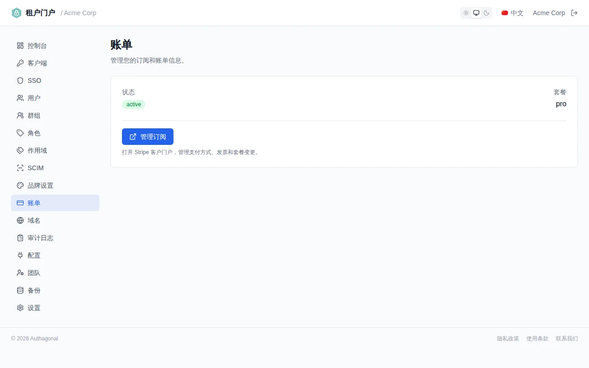Click the 团队 user-cog icon
This screenshot has width=589, height=368.
20,273
